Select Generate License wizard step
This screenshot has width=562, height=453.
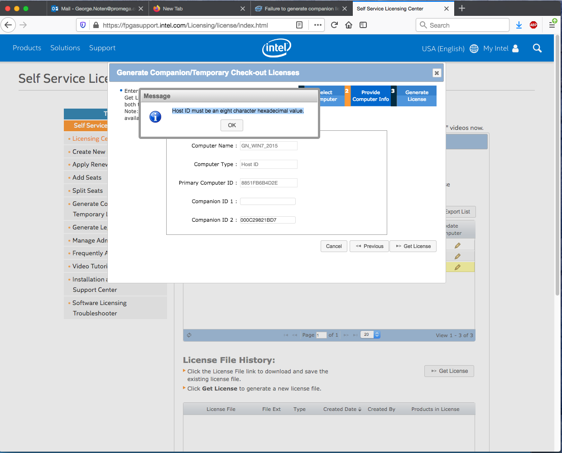(417, 96)
